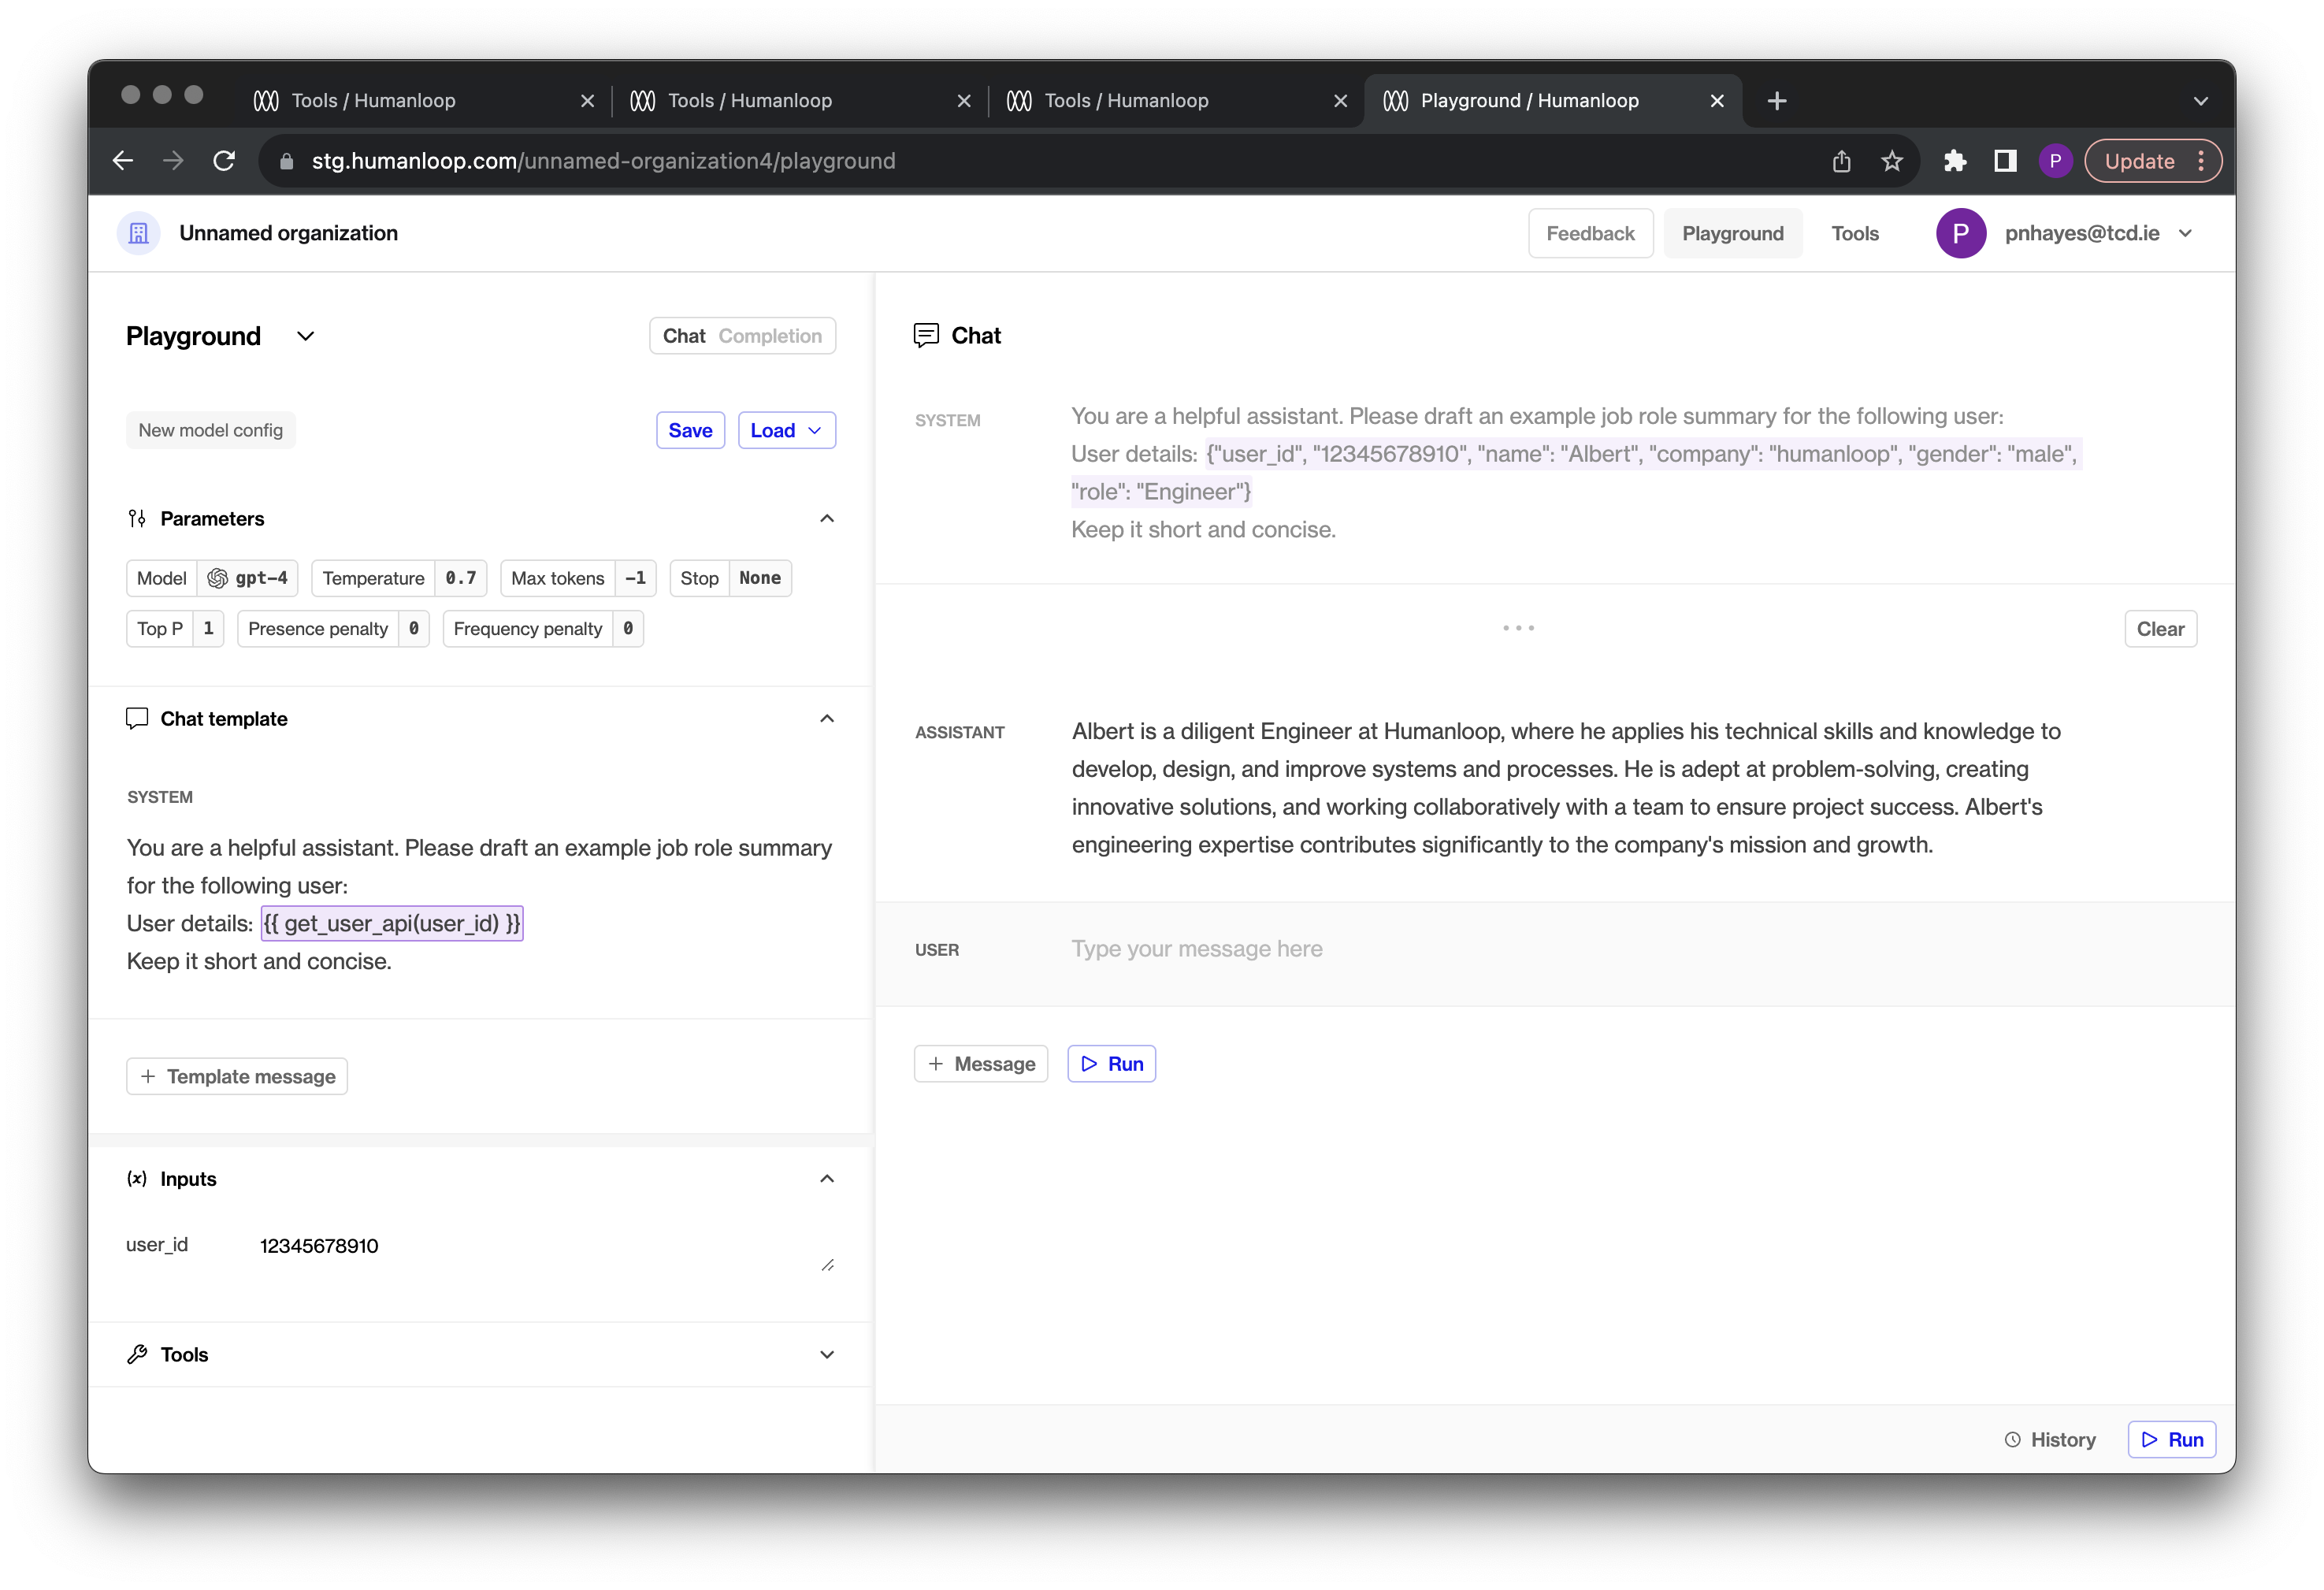Collapse the Parameters section

point(827,518)
